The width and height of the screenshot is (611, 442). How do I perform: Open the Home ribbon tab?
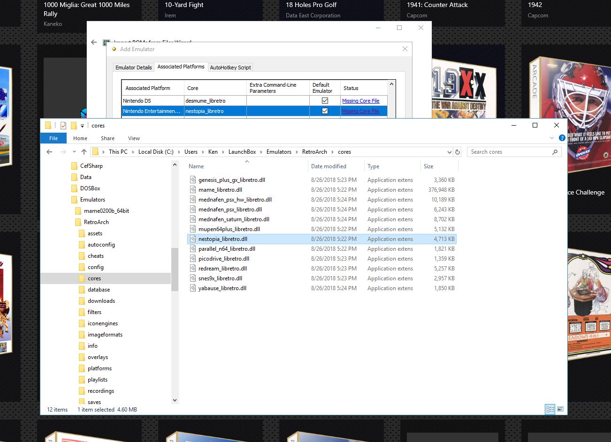point(80,138)
